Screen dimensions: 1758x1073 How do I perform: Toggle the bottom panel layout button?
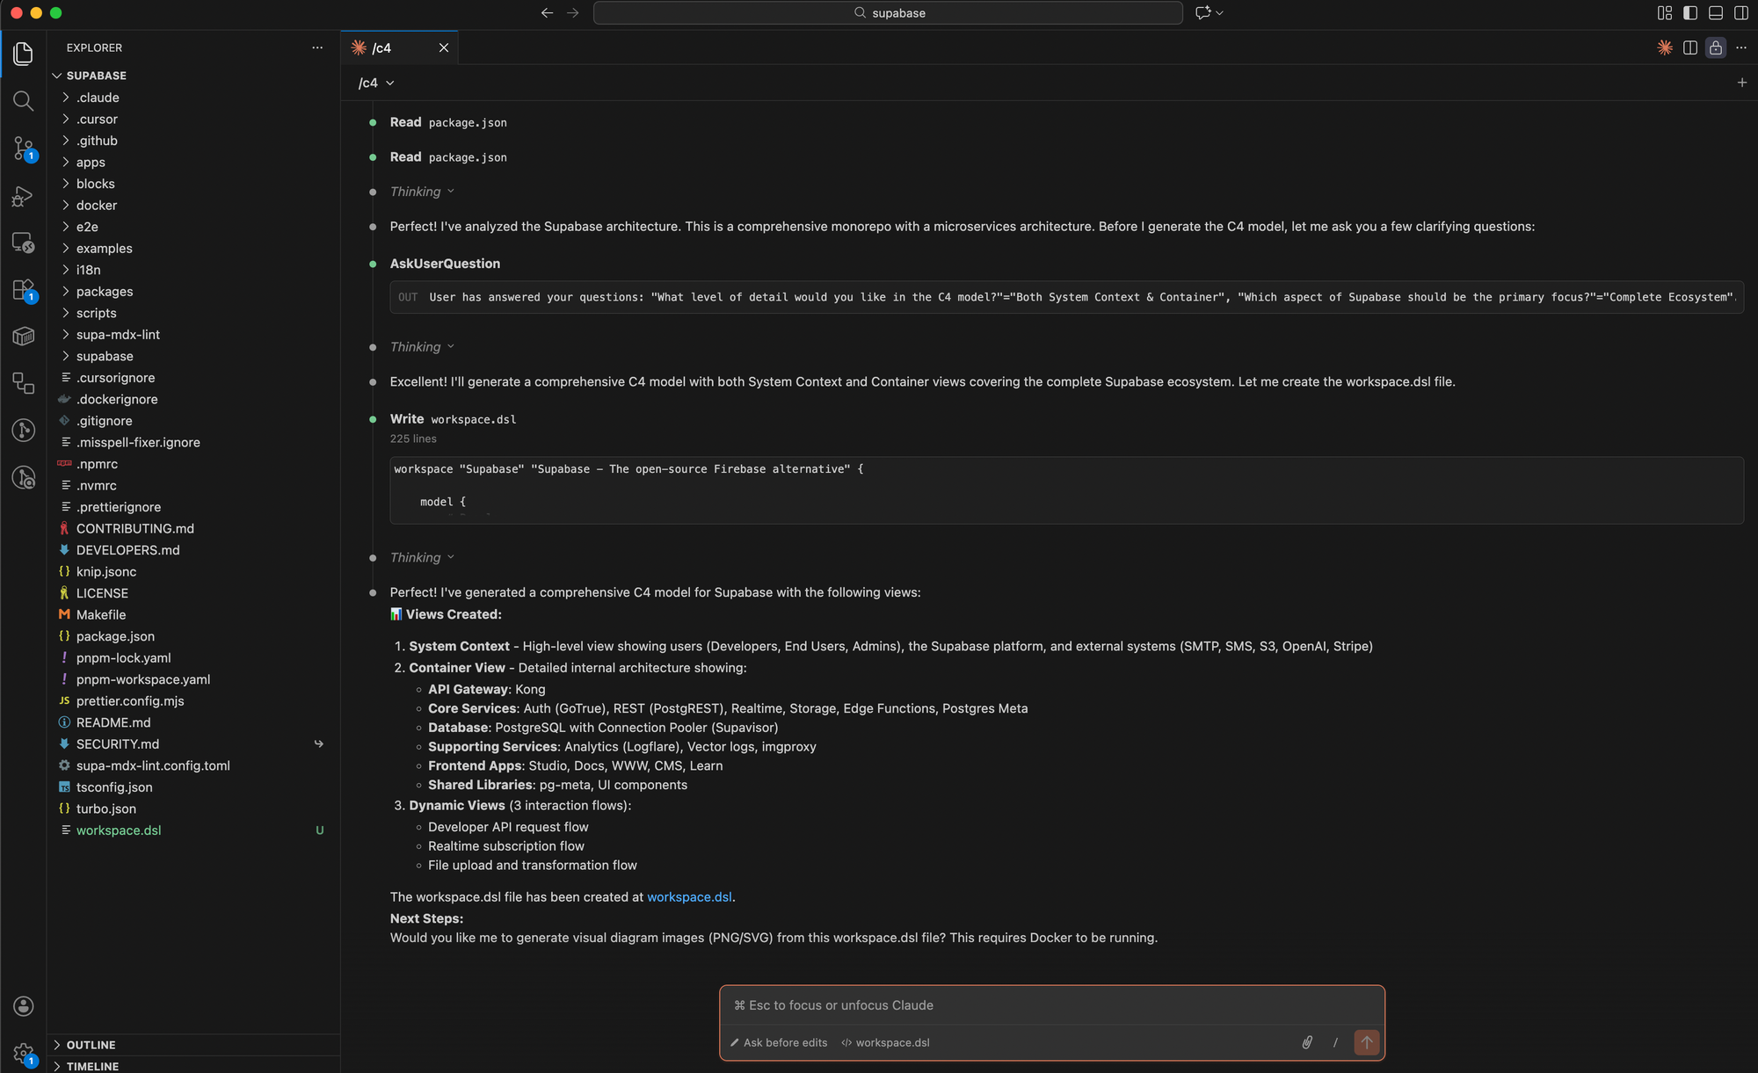[x=1715, y=13]
